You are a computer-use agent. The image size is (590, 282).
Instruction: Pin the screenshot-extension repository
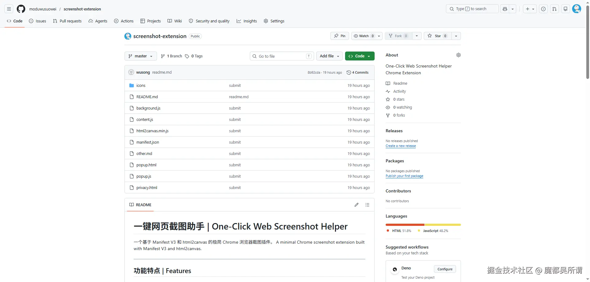(x=340, y=36)
